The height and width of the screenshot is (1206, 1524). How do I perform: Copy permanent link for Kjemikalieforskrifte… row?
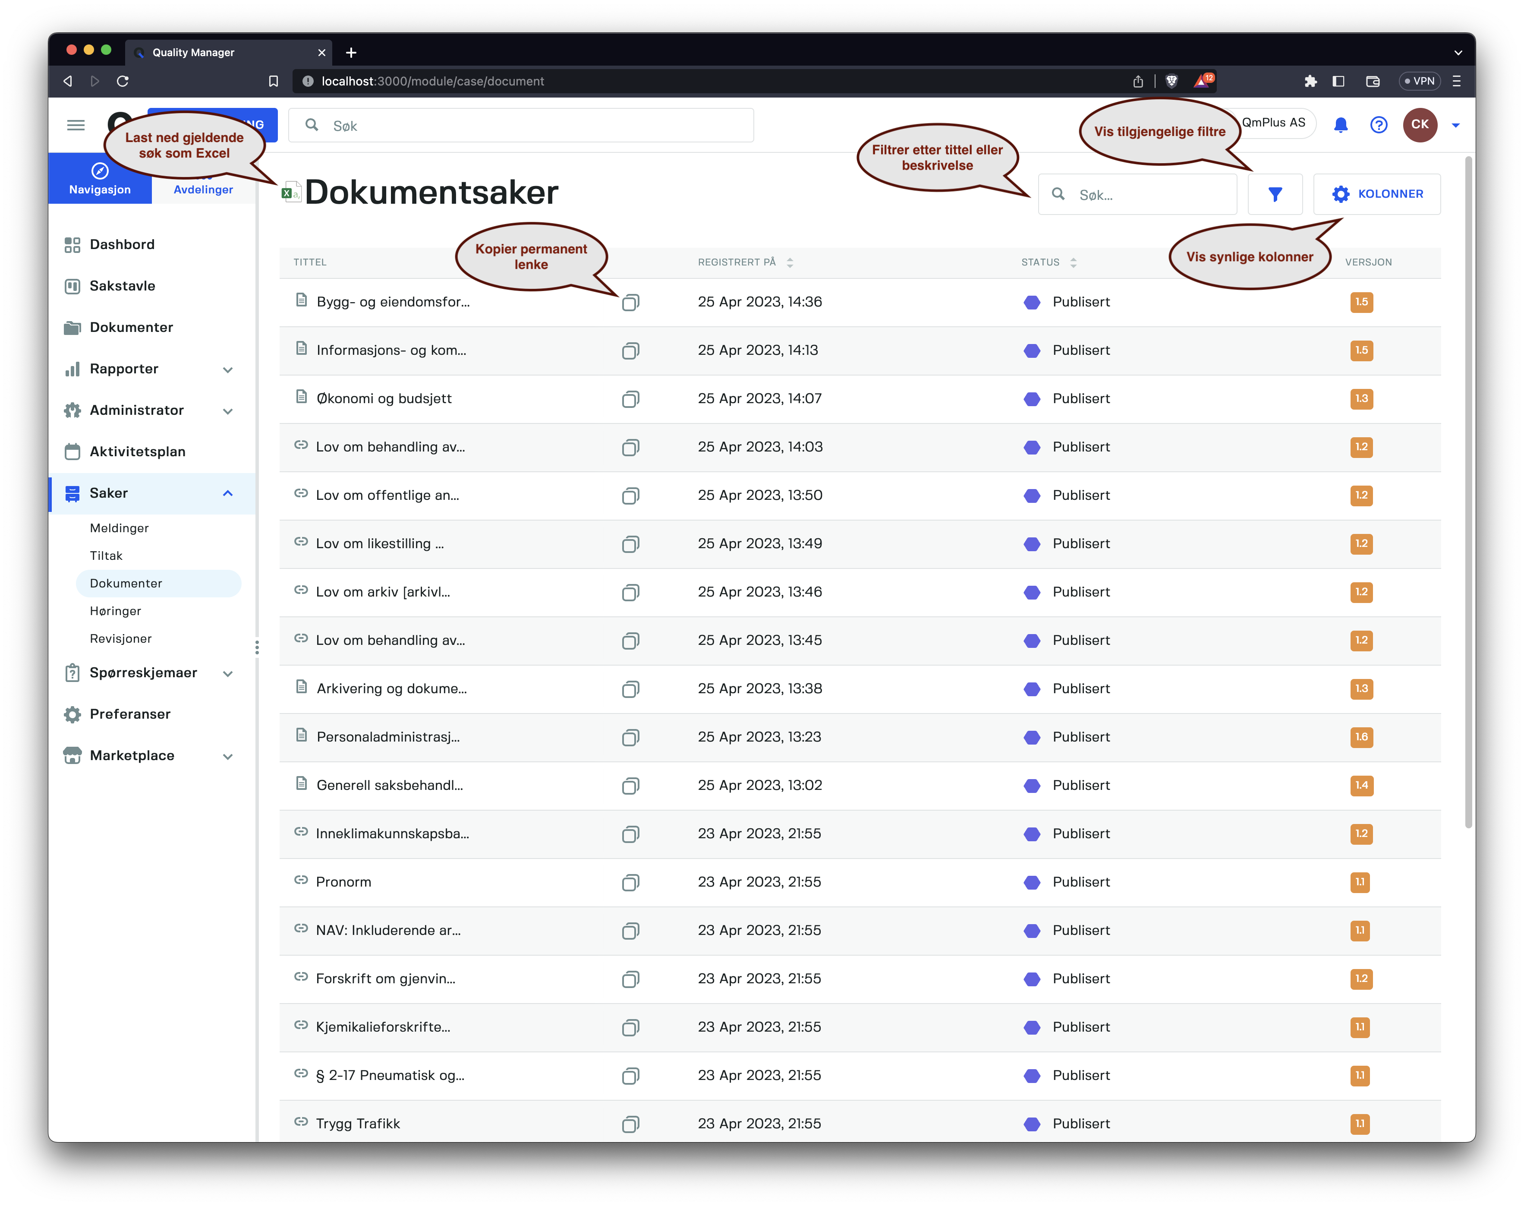630,1027
